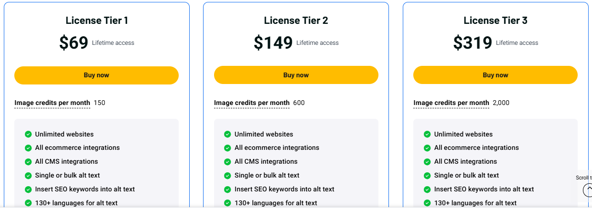Click Tier 3 130+ languages checkmark icon
This screenshot has width=592, height=210.
(x=427, y=203)
